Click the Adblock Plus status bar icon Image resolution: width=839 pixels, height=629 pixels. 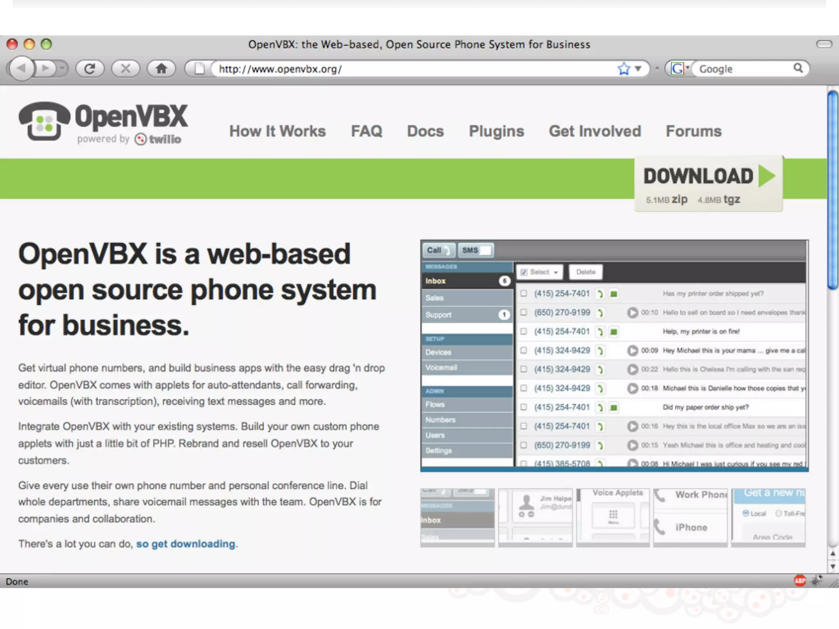(800, 580)
